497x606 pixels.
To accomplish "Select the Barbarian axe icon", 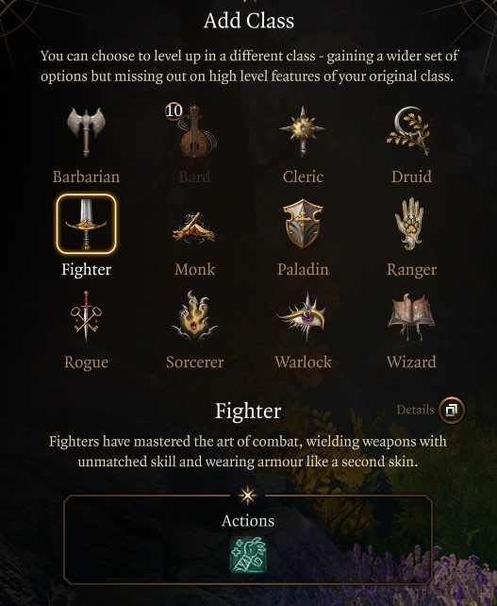I will click(x=86, y=131).
